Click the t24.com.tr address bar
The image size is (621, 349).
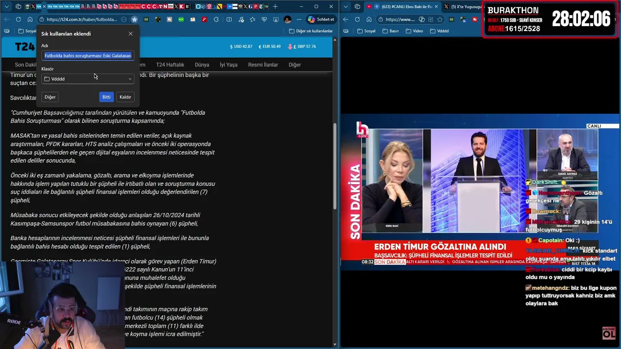[82, 19]
